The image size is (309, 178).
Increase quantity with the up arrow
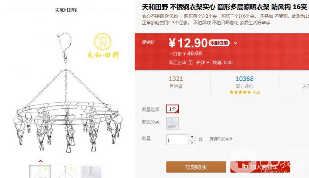(192, 136)
